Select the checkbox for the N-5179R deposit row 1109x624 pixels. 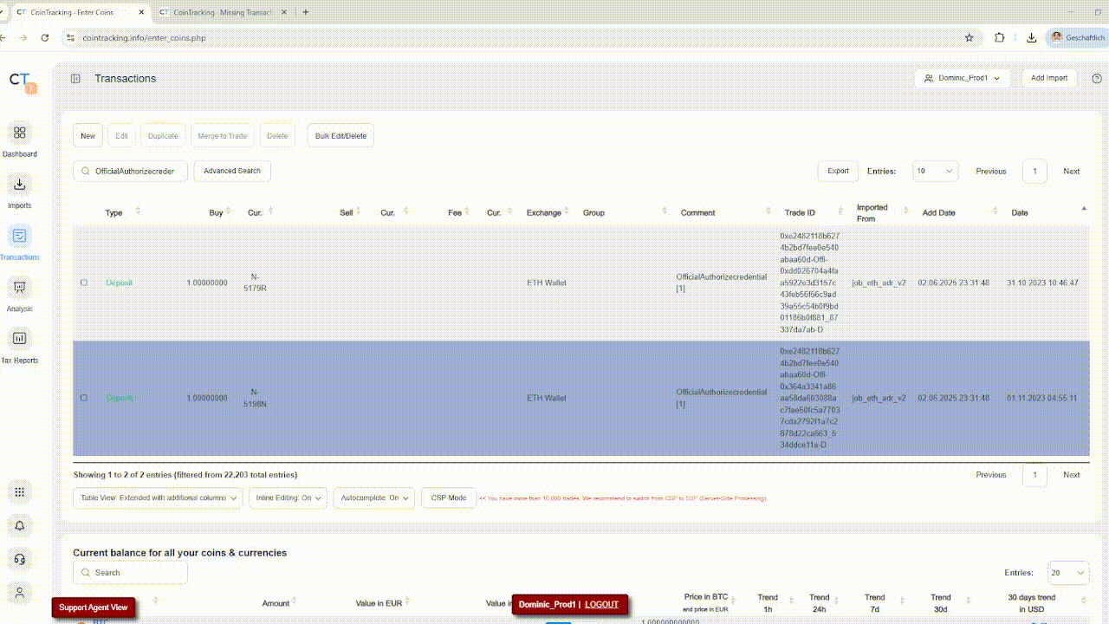click(x=84, y=283)
